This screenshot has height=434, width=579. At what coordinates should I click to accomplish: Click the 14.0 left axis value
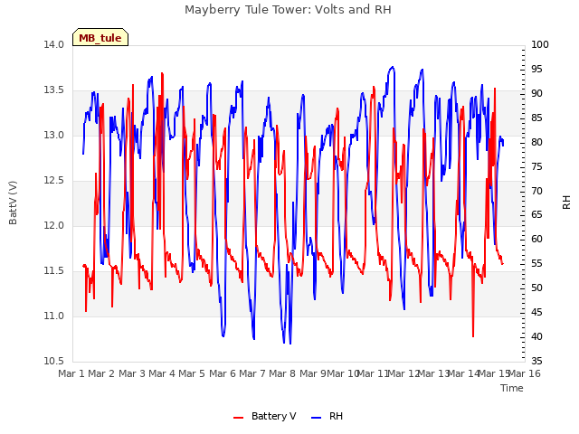(x=53, y=44)
